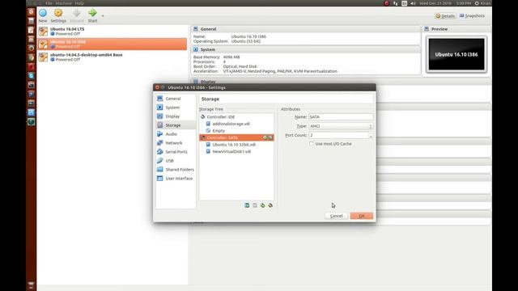Click the red recording indicator in top panel
This screenshot has width=518, height=291.
pyautogui.click(x=386, y=3)
